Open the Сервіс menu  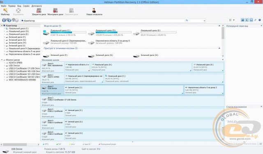(26, 6)
